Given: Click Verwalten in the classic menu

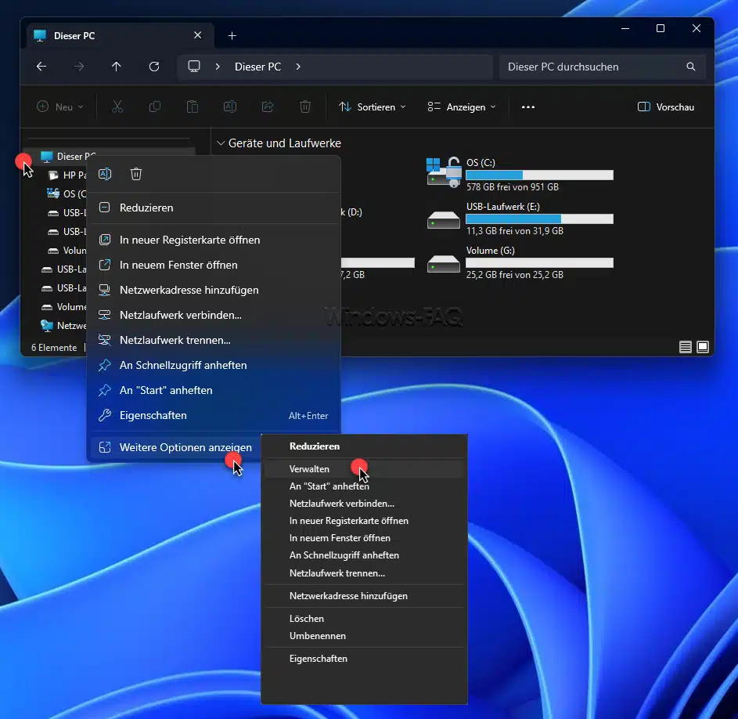Looking at the screenshot, I should [364, 469].
